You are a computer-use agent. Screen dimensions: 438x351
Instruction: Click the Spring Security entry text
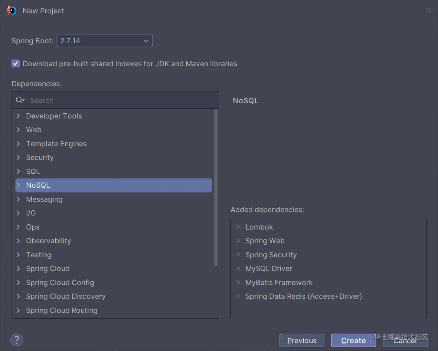click(271, 255)
